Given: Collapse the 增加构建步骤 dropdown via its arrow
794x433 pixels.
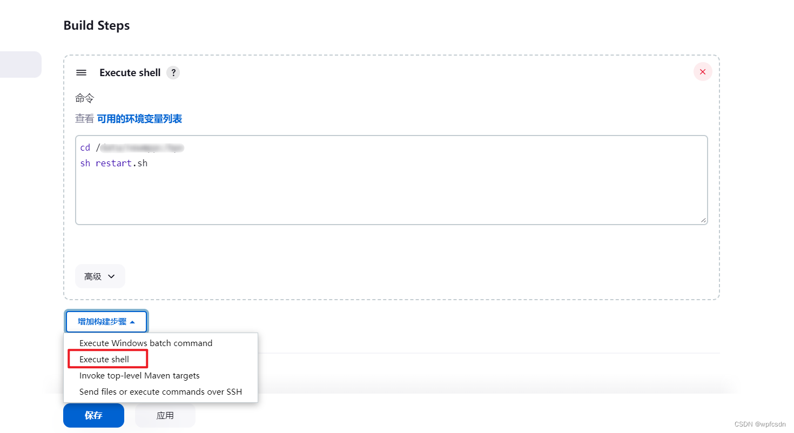Looking at the screenshot, I should pyautogui.click(x=132, y=321).
